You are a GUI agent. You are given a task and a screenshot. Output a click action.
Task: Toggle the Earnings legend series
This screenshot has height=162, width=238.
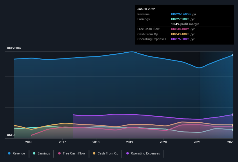pyautogui.click(x=41, y=154)
